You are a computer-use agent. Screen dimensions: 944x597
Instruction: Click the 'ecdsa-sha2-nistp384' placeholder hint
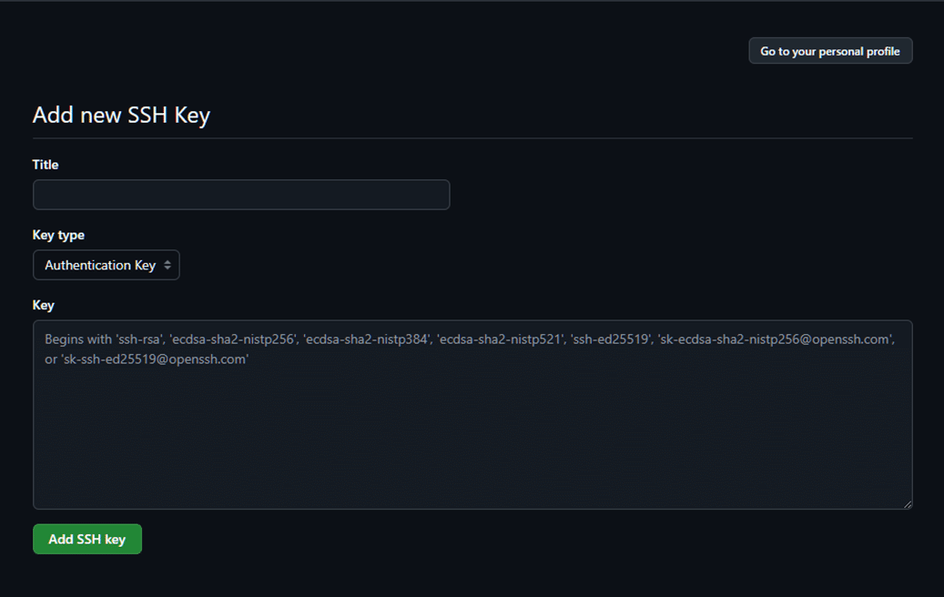pyautogui.click(x=367, y=339)
